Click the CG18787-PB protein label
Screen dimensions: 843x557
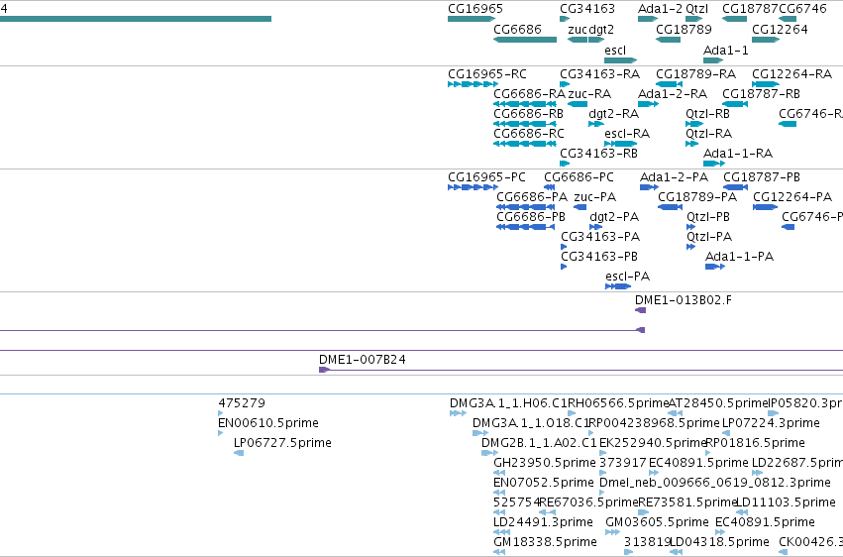coord(762,177)
